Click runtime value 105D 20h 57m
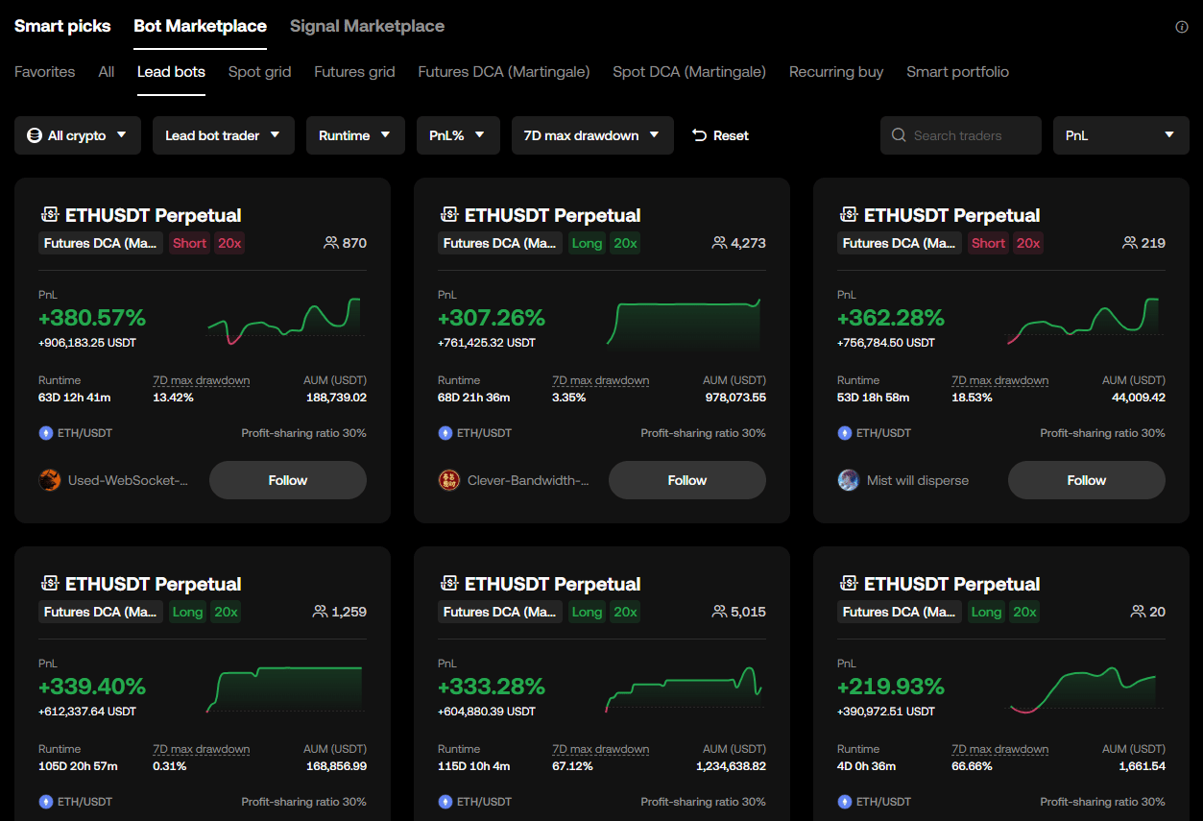 click(79, 766)
